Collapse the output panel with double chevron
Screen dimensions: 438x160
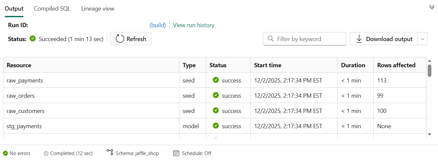(x=432, y=7)
